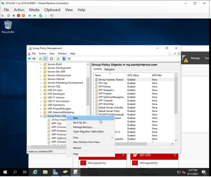
Task: Click Manage in Server Manager
Action: pos(195,58)
